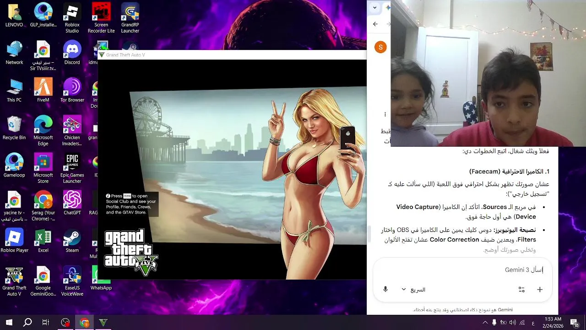This screenshot has height=330, width=586.
Task: Open Microsoft Edge desktop shortcut
Action: [x=43, y=131]
